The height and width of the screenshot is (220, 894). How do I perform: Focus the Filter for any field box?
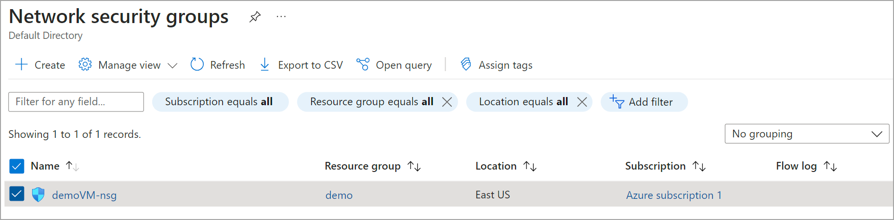click(76, 102)
